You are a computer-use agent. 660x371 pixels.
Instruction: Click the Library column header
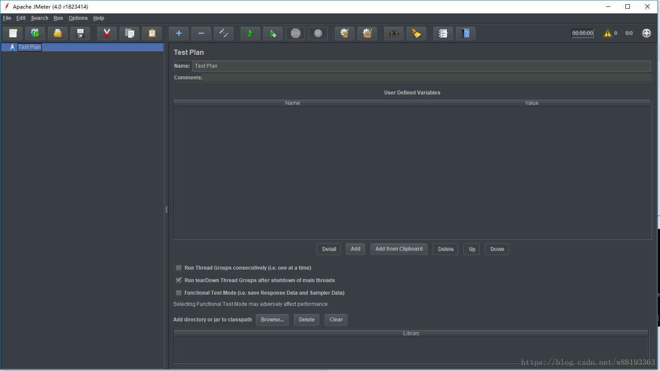(411, 333)
